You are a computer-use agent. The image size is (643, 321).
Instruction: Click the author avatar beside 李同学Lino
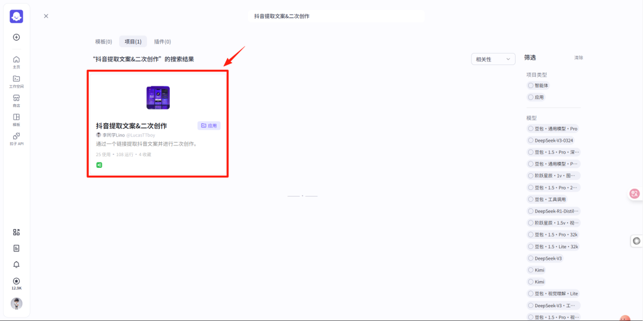click(x=98, y=135)
